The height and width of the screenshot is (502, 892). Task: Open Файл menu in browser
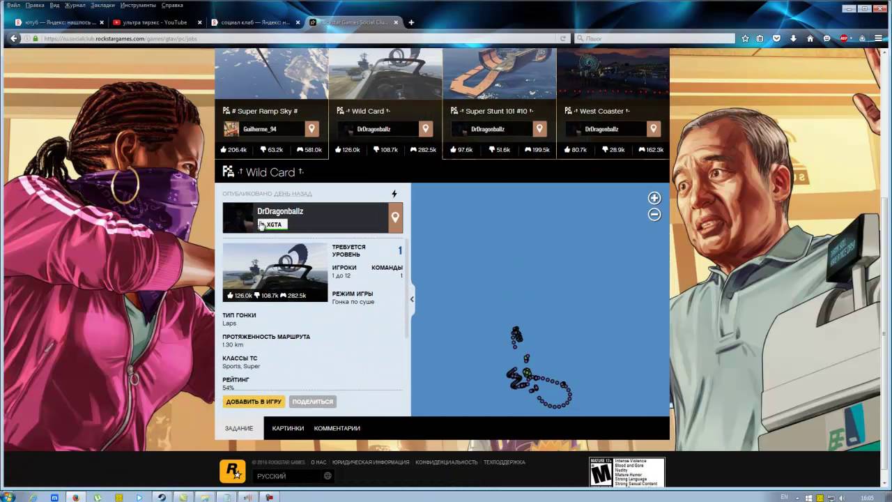tap(13, 5)
